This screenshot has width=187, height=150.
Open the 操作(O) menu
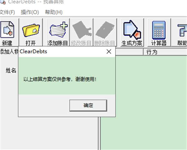30,12
